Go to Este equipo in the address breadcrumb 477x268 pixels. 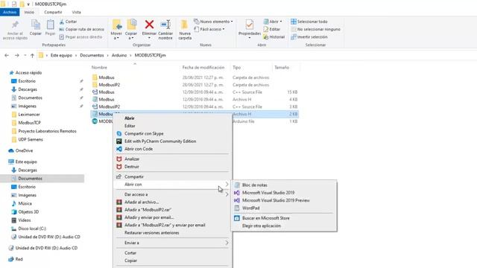(61, 55)
